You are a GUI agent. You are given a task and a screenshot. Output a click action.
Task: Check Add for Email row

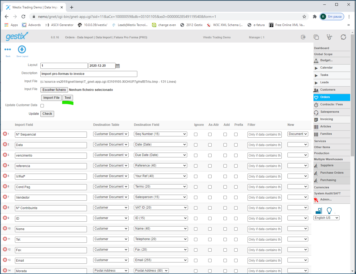coord(225,260)
